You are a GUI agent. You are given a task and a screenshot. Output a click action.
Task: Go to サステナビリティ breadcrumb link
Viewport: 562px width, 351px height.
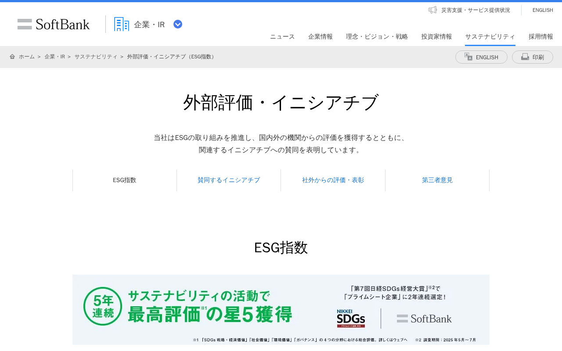click(x=96, y=57)
